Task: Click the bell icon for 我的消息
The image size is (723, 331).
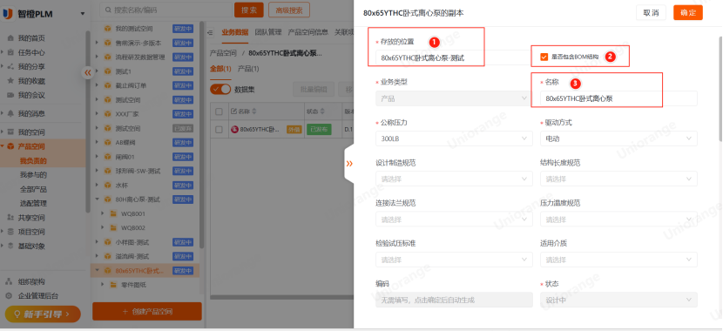Action: (10, 113)
